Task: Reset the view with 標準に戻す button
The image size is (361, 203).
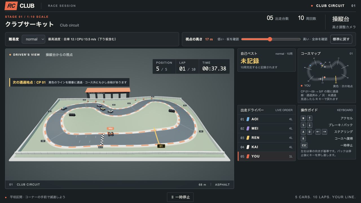Action: [x=341, y=39]
